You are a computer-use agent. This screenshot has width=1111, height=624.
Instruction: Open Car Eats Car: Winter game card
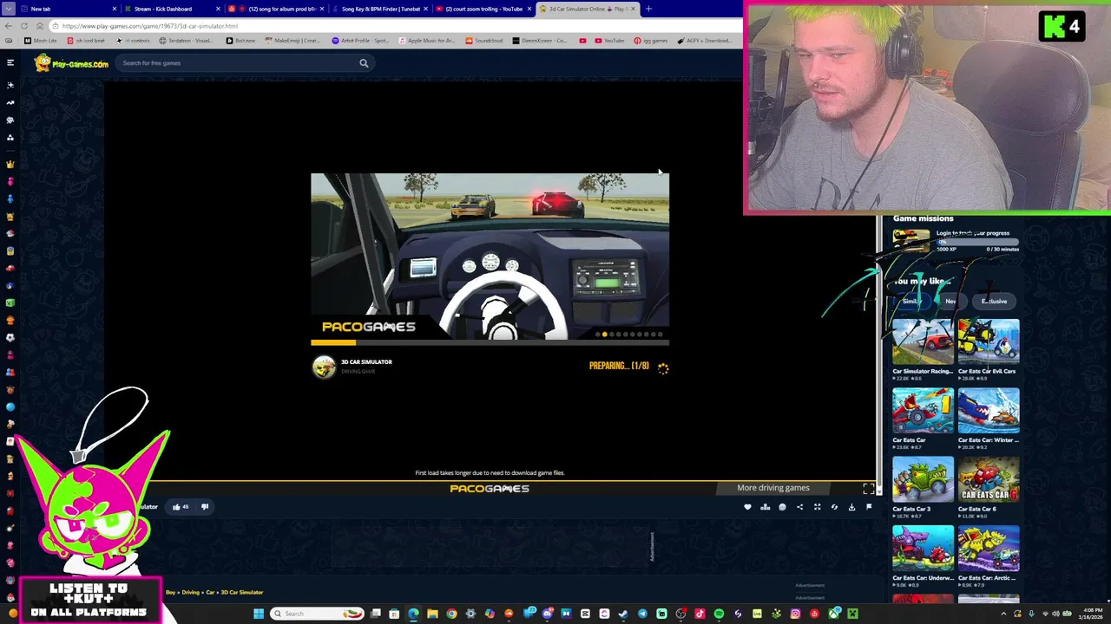tap(989, 411)
